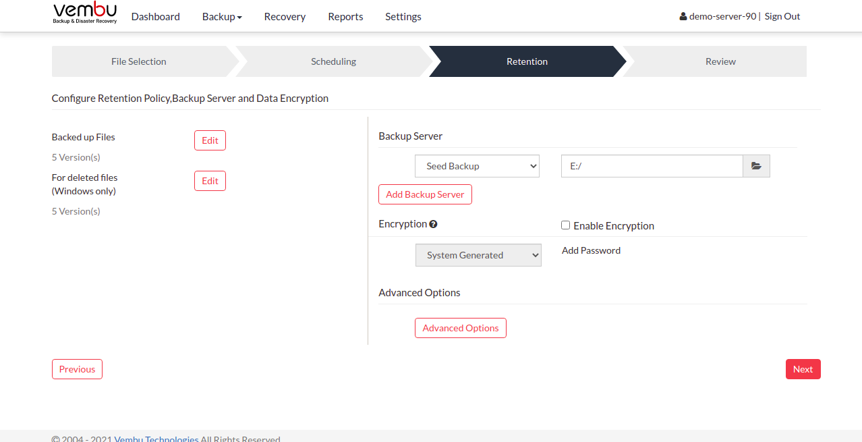The height and width of the screenshot is (442, 862).
Task: Click the demo-server-90 username text
Action: 722,17
